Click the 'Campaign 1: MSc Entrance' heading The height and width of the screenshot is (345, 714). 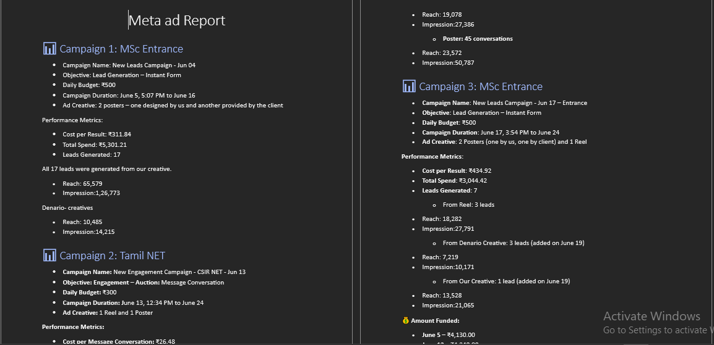coord(121,49)
